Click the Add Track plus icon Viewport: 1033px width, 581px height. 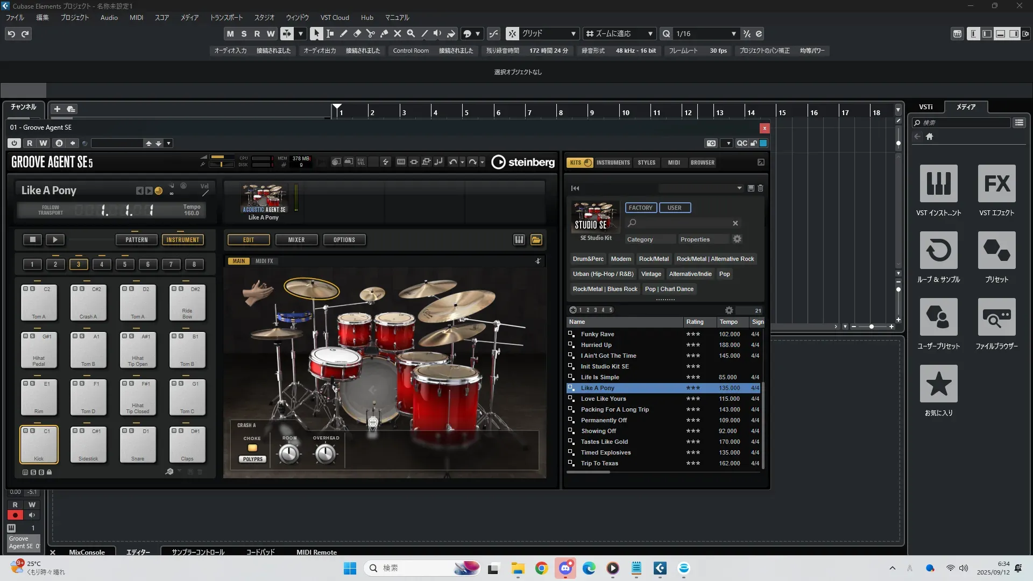(x=57, y=109)
